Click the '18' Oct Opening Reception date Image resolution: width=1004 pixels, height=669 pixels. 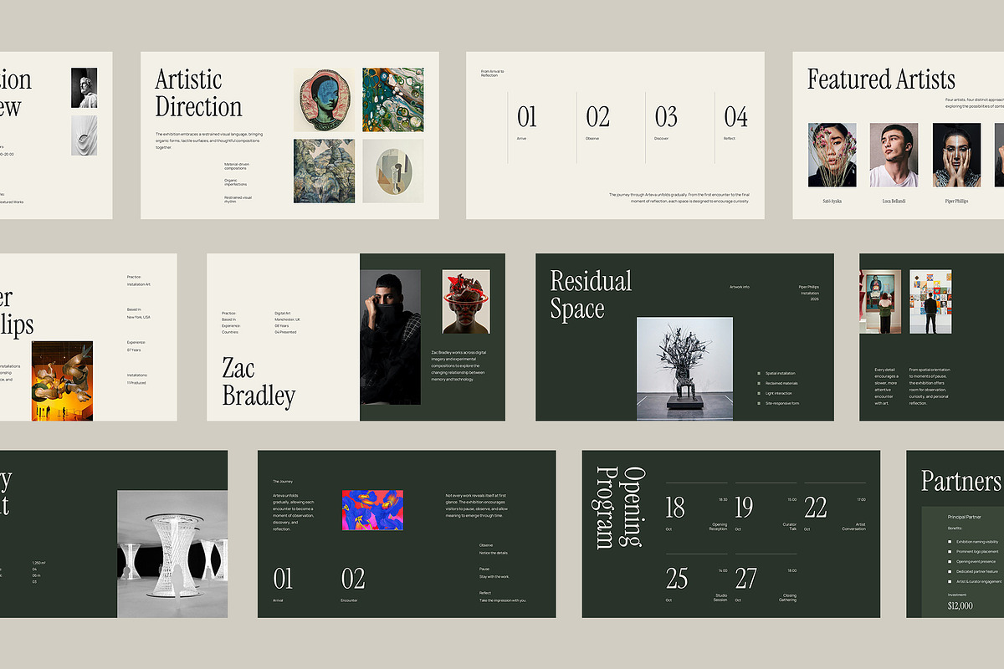(x=674, y=507)
